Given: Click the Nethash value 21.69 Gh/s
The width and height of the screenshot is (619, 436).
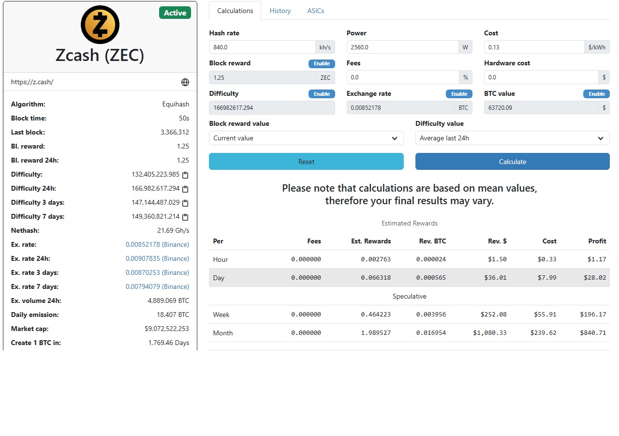Looking at the screenshot, I should 173,231.
